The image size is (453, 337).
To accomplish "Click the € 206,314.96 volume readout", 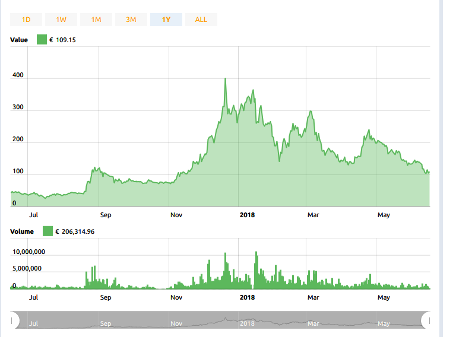I will (x=75, y=231).
